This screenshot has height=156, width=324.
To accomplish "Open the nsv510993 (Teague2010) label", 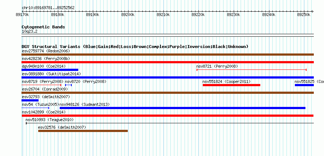I will tap(50, 120).
